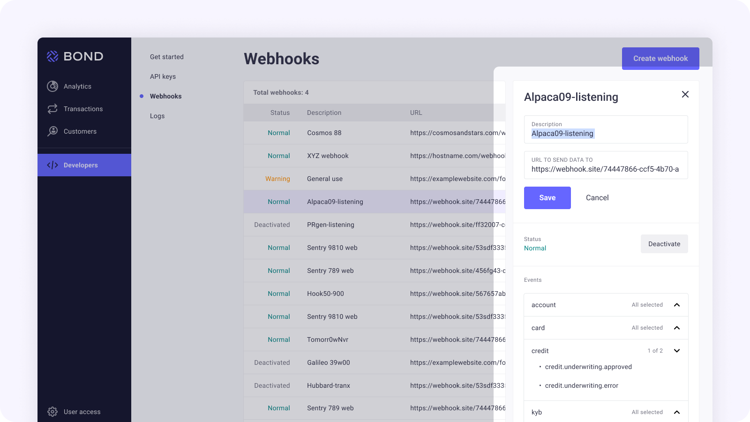
Task: Click the URL to send data field
Action: (x=606, y=165)
